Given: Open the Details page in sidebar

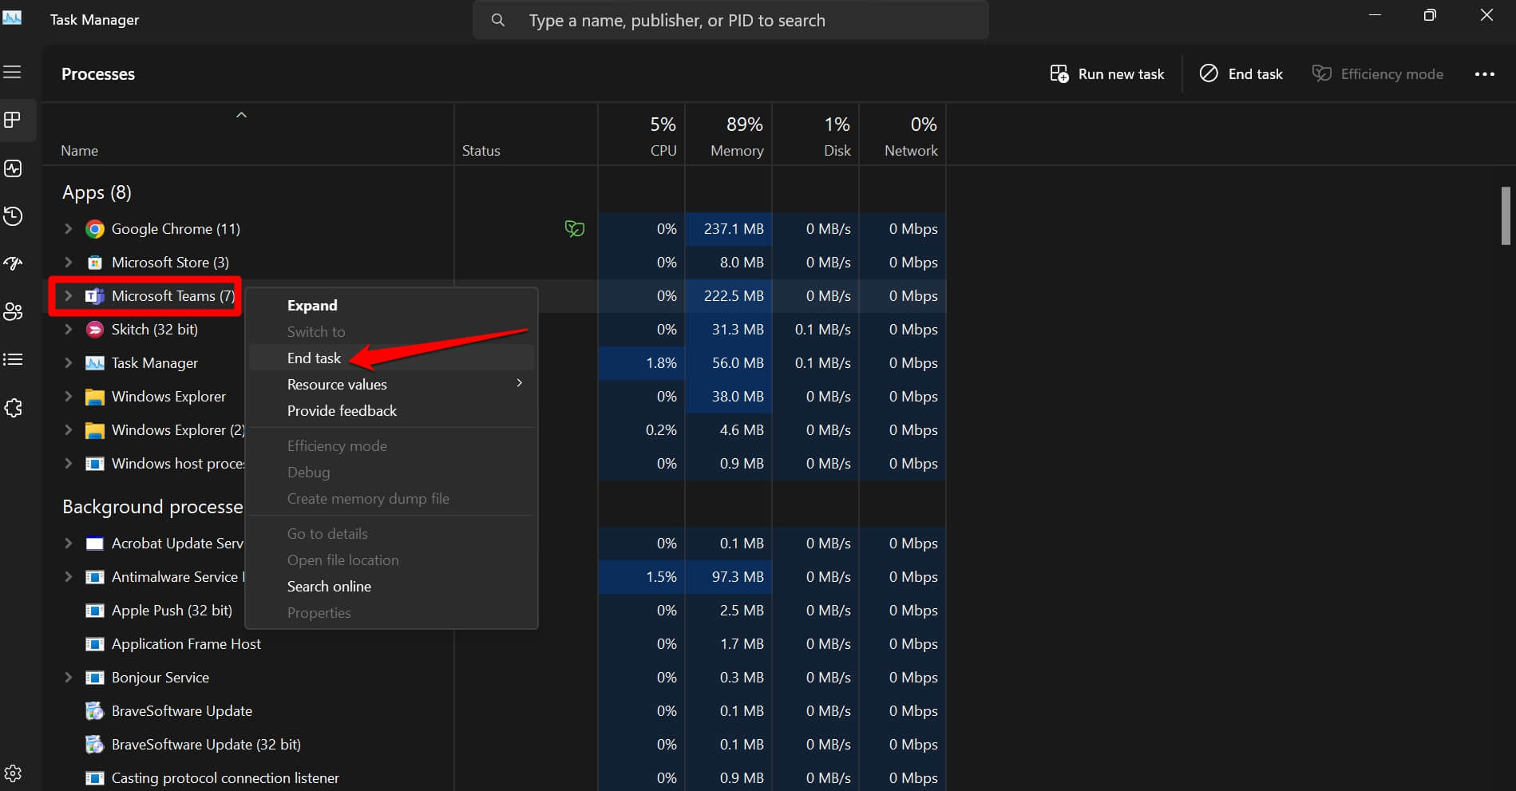Looking at the screenshot, I should [x=13, y=360].
